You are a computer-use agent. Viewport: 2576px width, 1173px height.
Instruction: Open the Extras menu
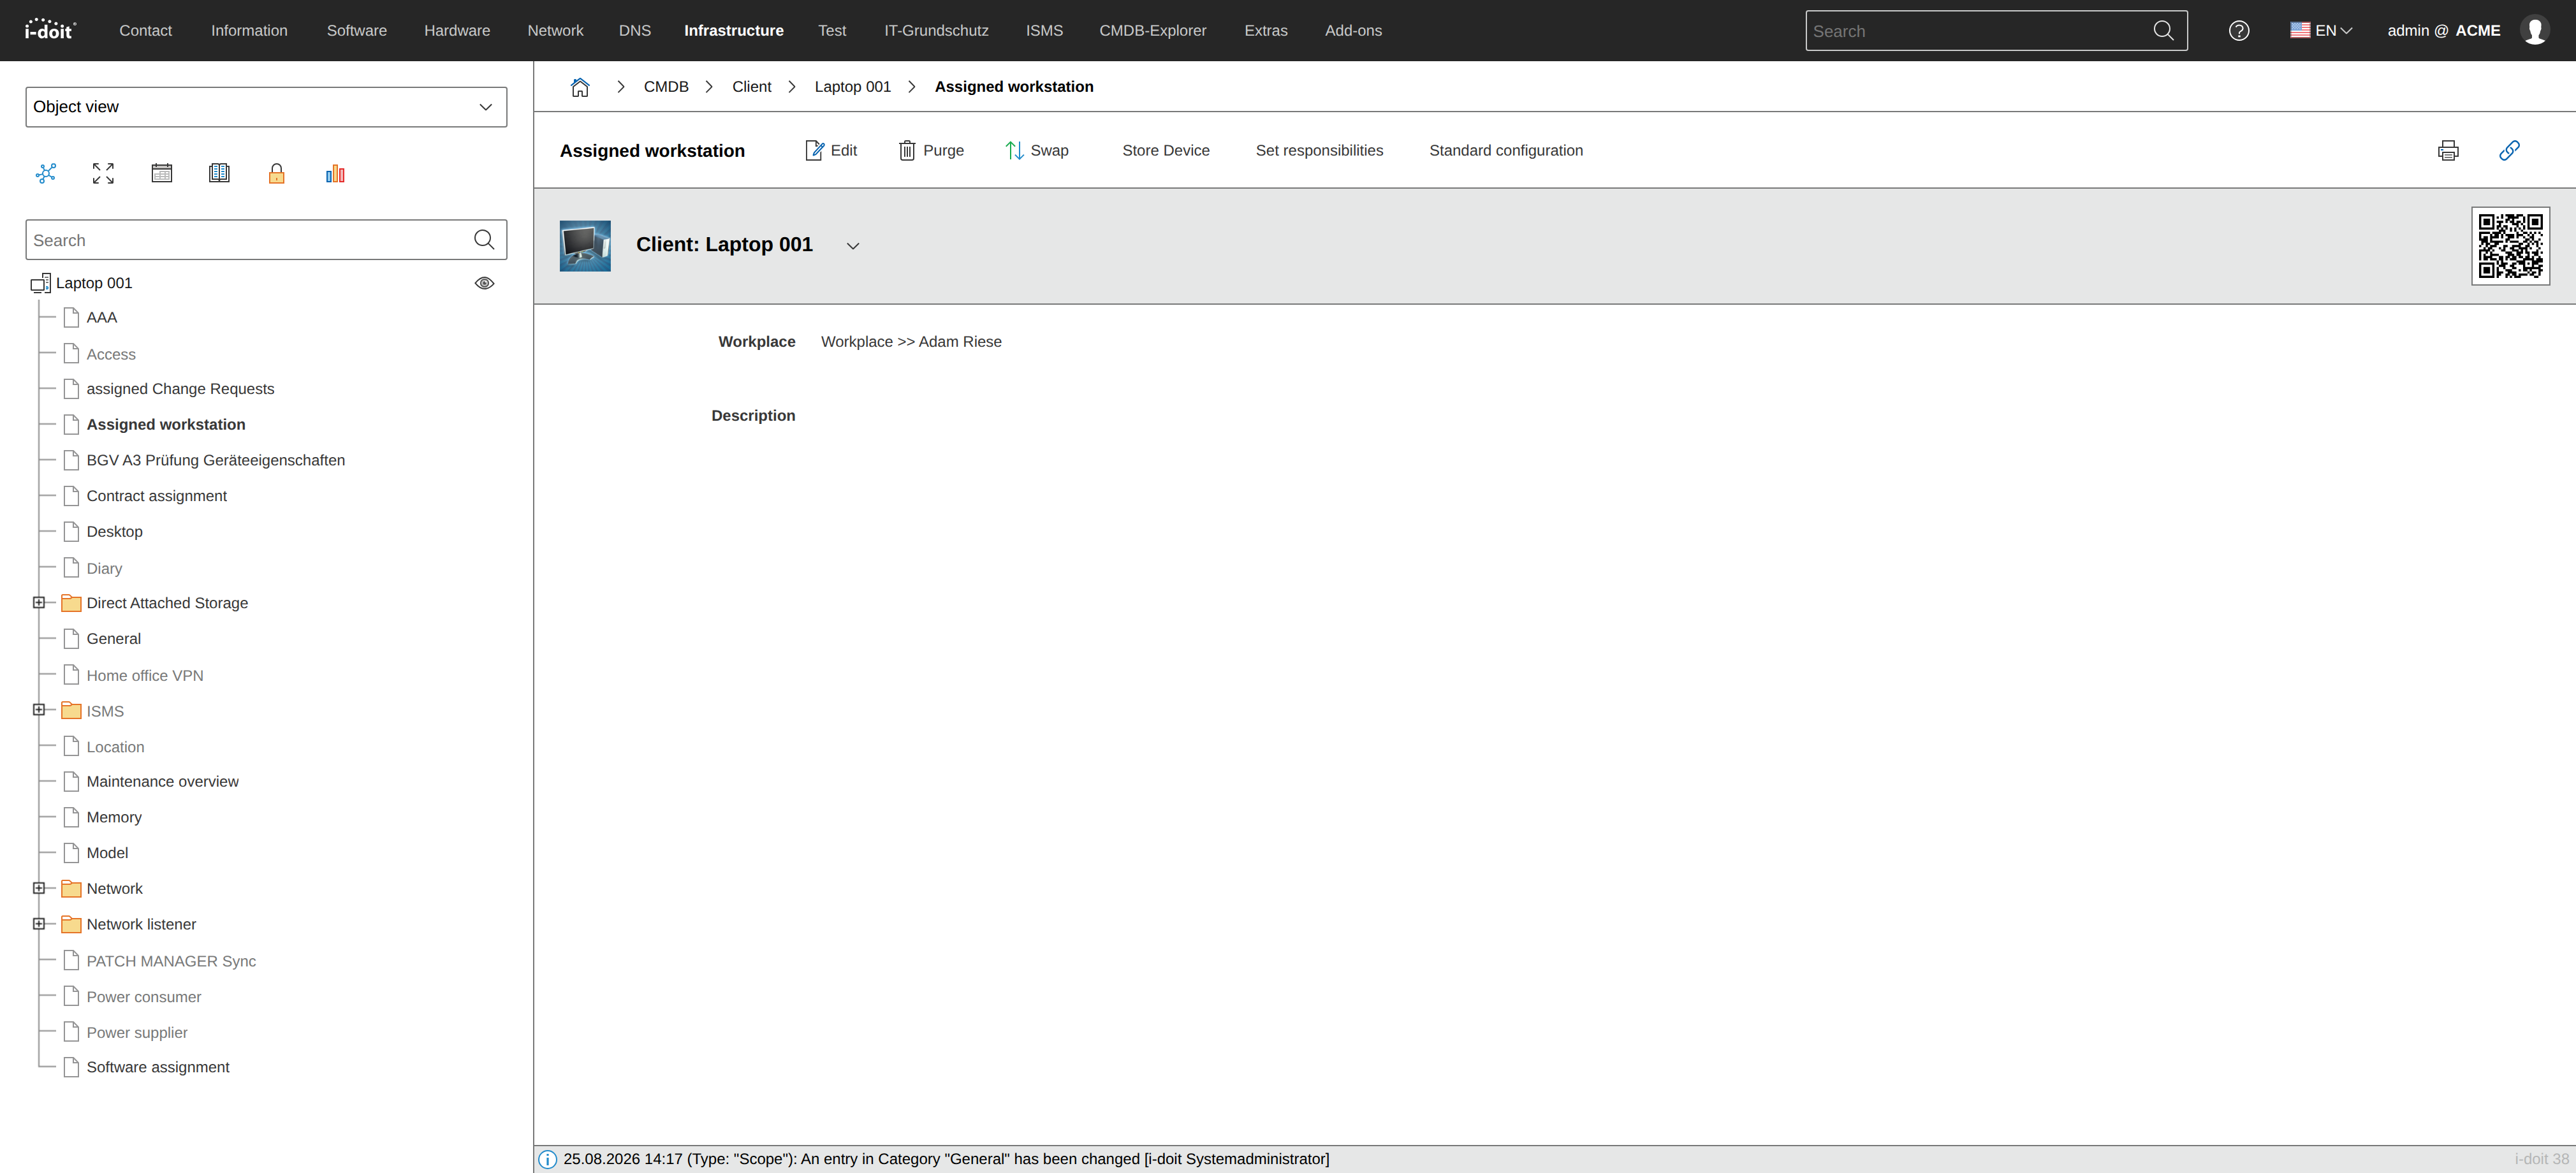[1266, 31]
